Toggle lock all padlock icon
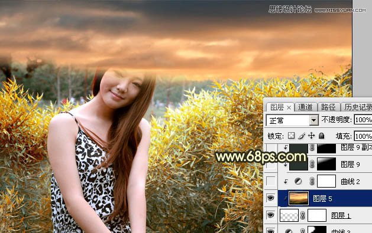The image size is (372, 233). click(321, 136)
